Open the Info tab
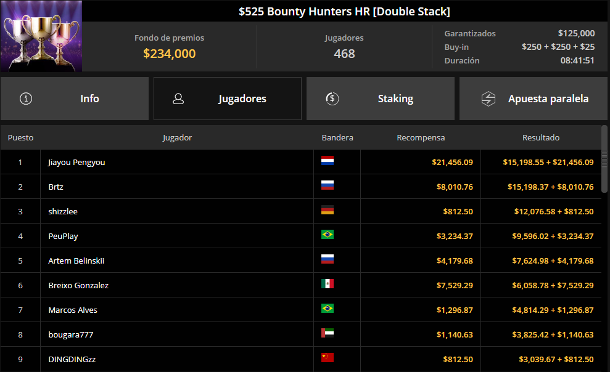 (x=74, y=99)
